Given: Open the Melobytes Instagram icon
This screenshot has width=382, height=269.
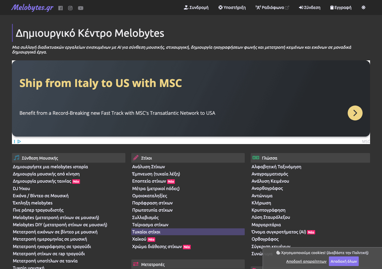Looking at the screenshot, I should click(x=70, y=8).
